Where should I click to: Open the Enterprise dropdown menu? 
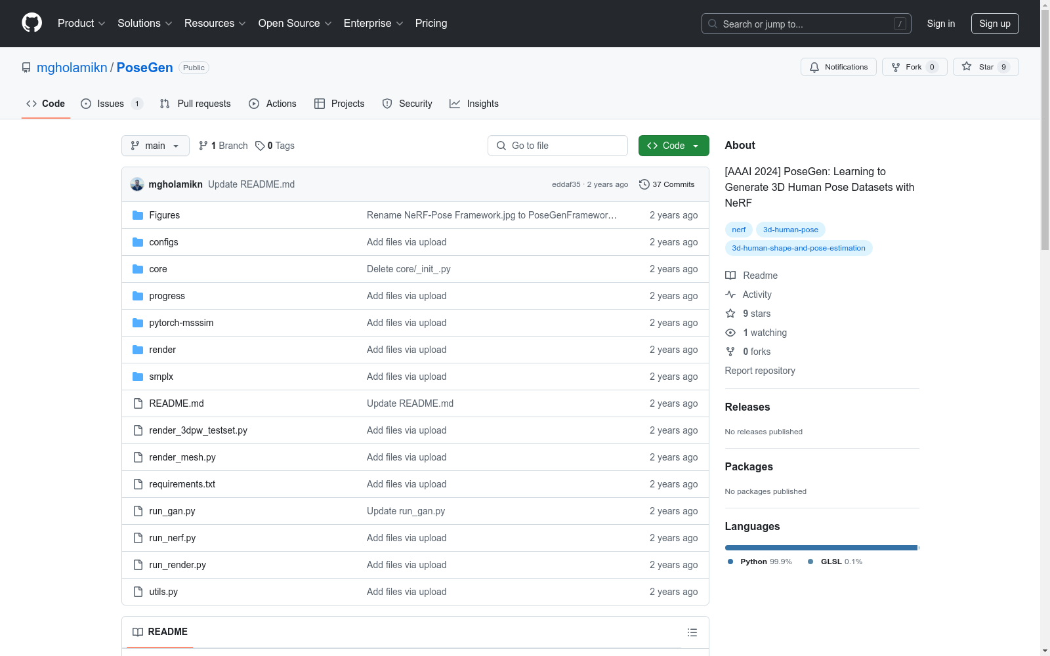click(x=373, y=23)
